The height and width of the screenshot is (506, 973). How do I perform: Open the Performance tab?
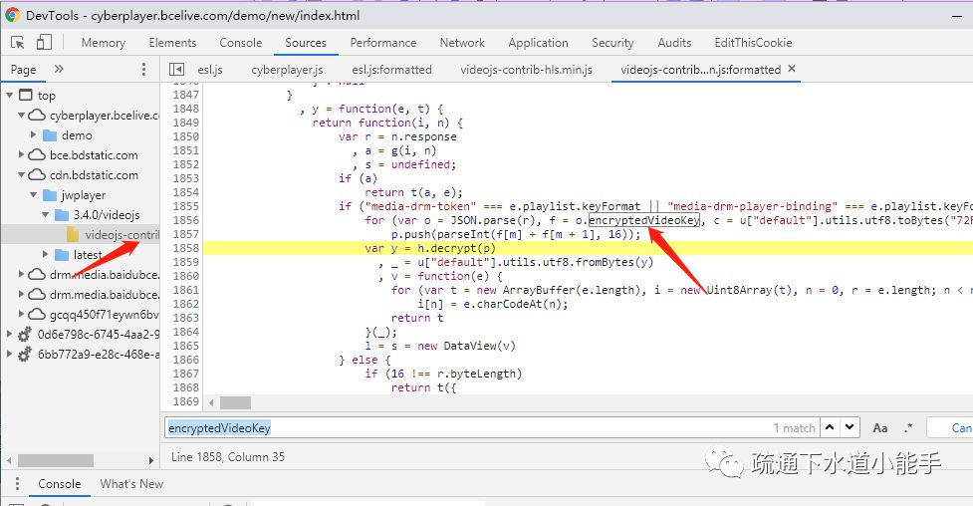(382, 43)
